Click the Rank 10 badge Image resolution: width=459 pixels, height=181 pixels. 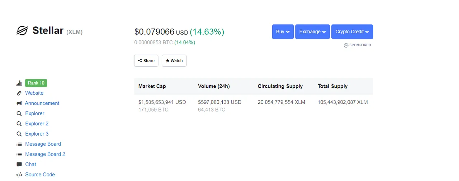pos(36,83)
